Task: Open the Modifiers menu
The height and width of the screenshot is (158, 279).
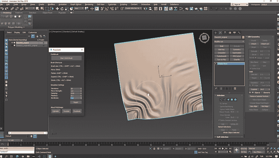Action: tap(52, 4)
